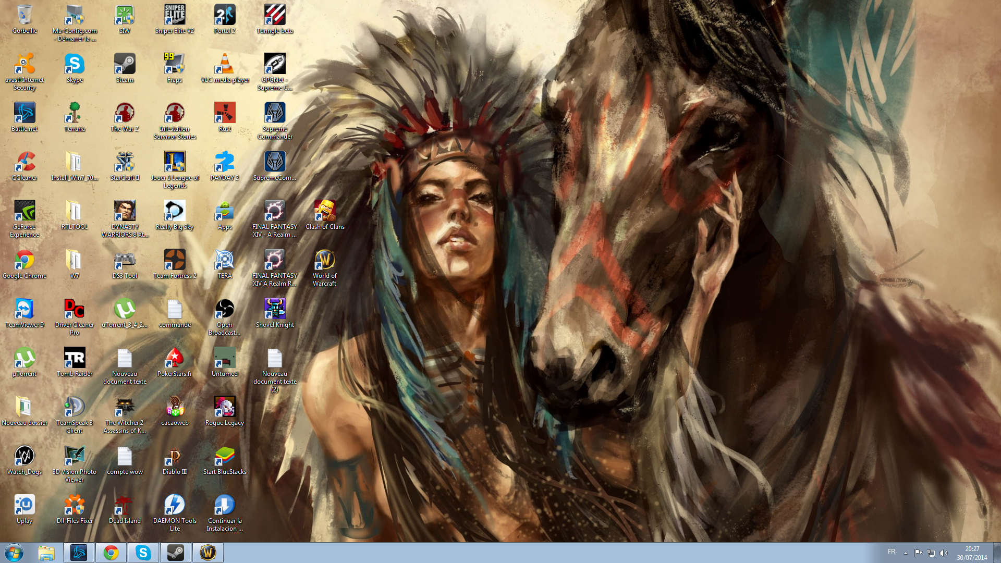Screen dimensions: 1001x563
Task: Switch to World of Warcraft taskbar button
Action: tap(208, 553)
